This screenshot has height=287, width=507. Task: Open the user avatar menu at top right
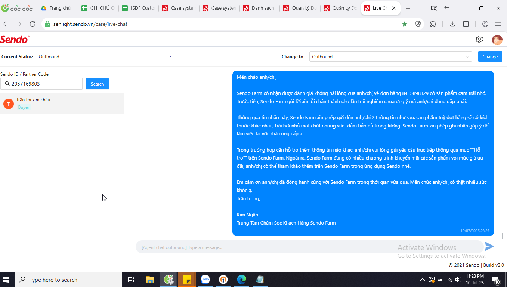pyautogui.click(x=497, y=40)
